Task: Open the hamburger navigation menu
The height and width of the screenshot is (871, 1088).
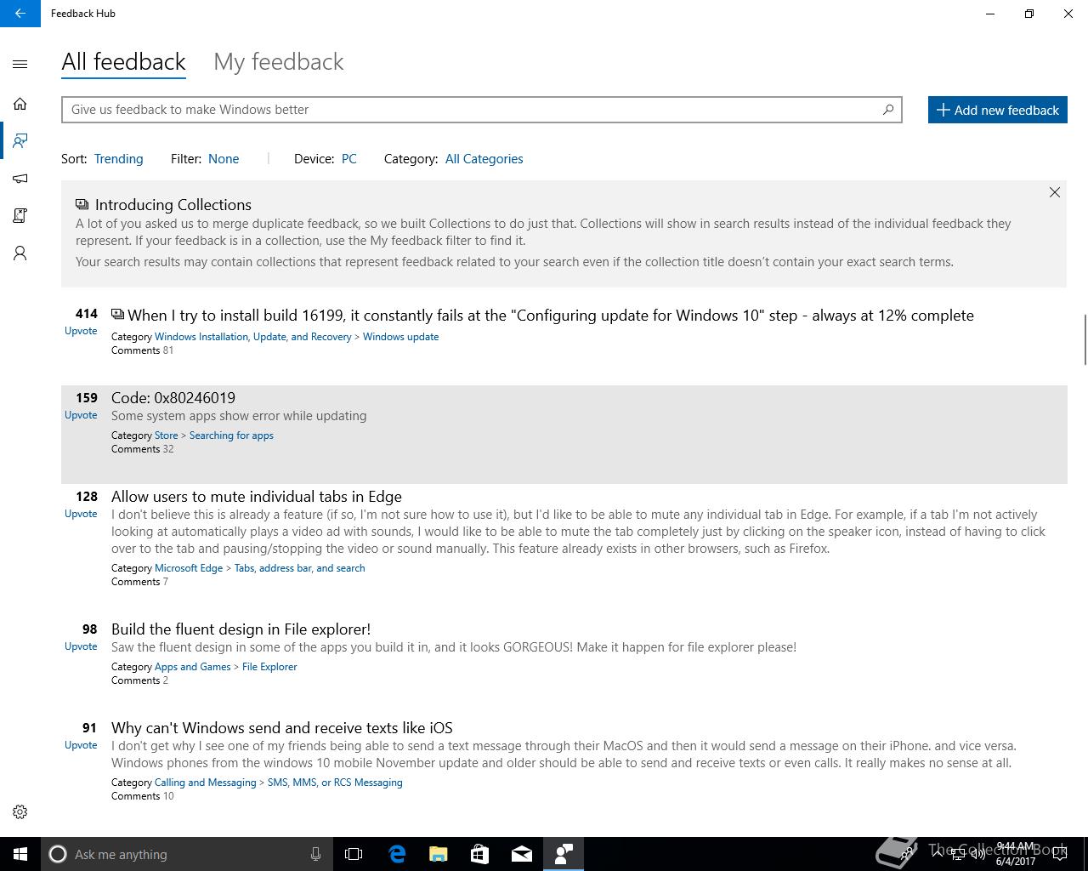Action: (20, 64)
